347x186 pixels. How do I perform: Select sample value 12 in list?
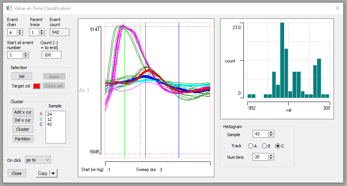tap(49, 119)
